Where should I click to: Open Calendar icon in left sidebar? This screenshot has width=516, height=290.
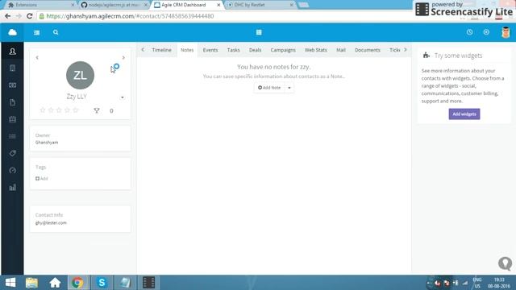coord(13,119)
